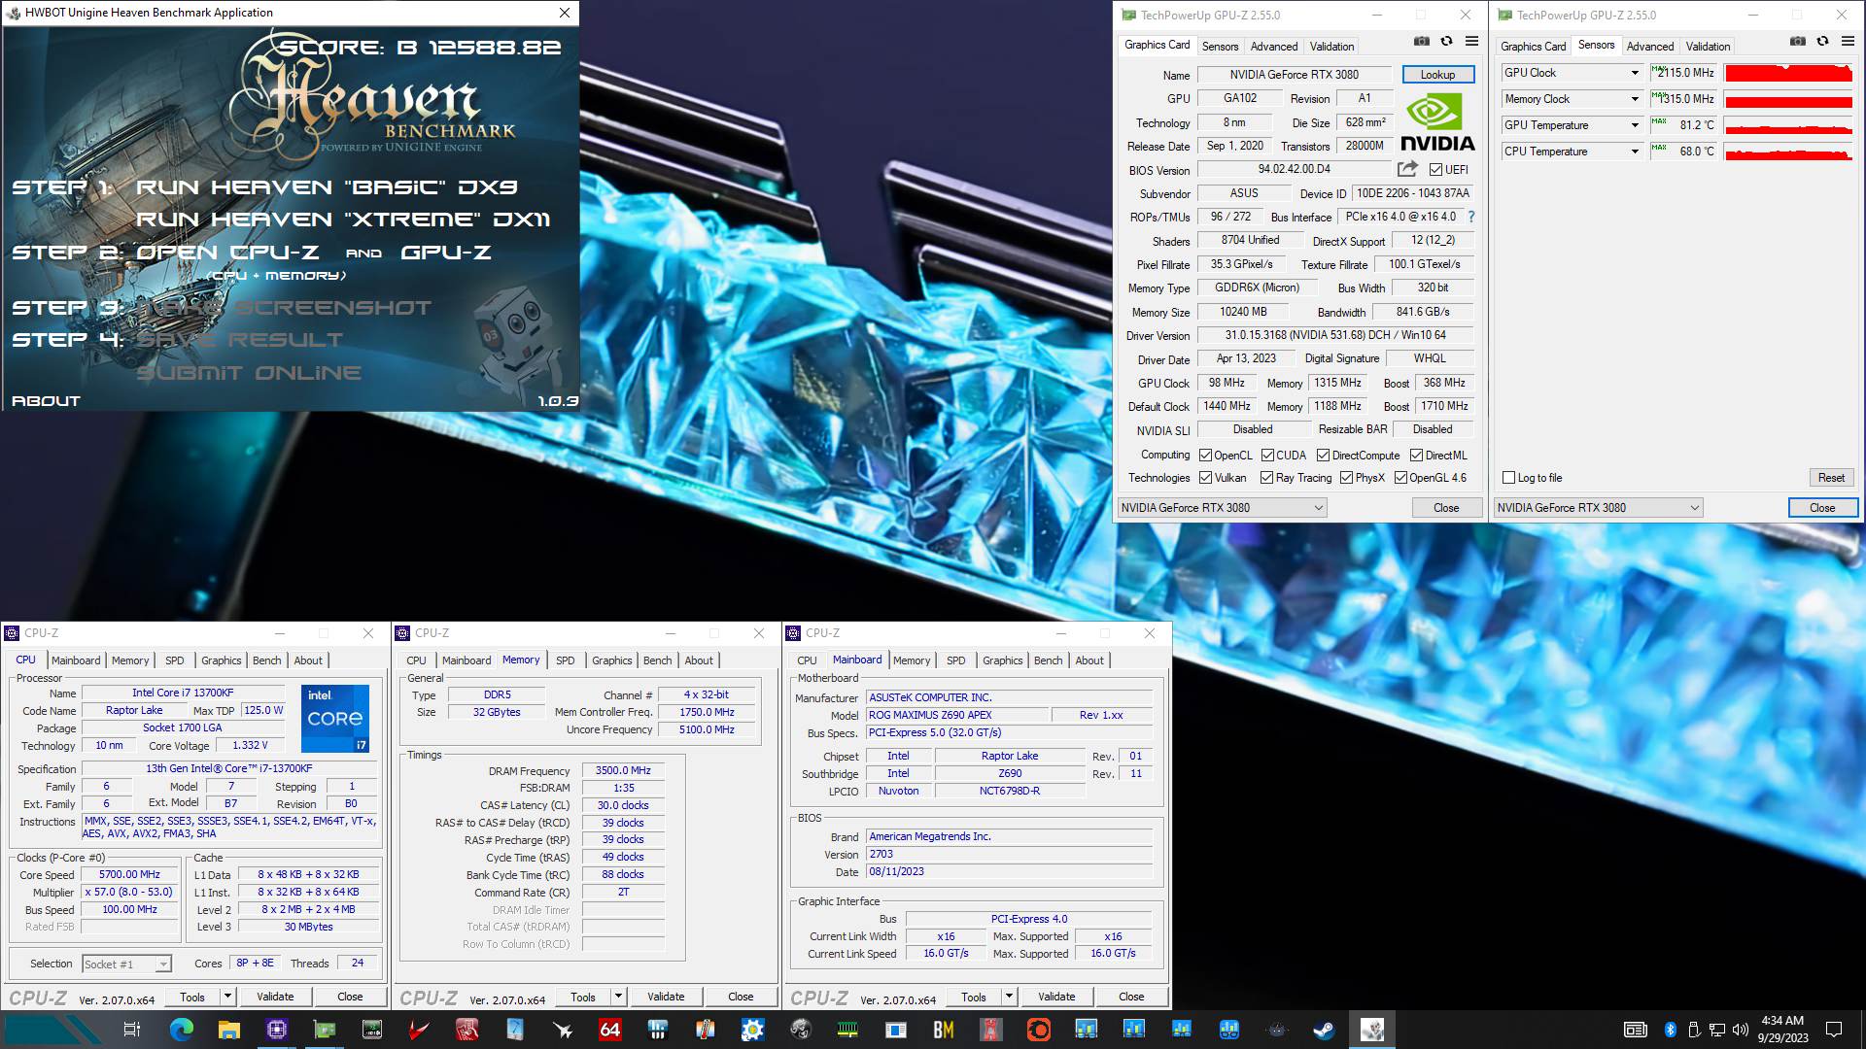Click the NVIDIA logo in GPU-Z

[1437, 122]
